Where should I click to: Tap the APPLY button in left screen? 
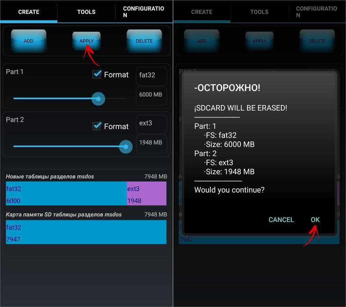(x=86, y=41)
